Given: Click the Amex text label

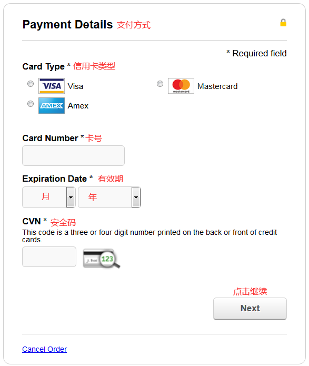Looking at the screenshot, I should pyautogui.click(x=78, y=106).
